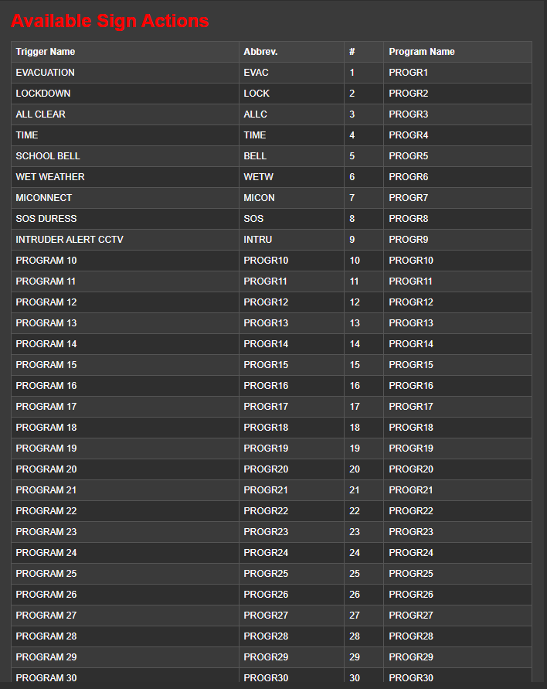This screenshot has height=689, width=547.
Task: Click the # column header
Action: click(x=352, y=52)
